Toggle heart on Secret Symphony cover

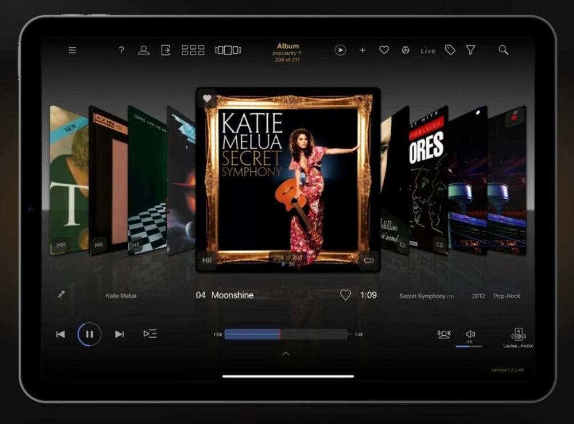(207, 98)
